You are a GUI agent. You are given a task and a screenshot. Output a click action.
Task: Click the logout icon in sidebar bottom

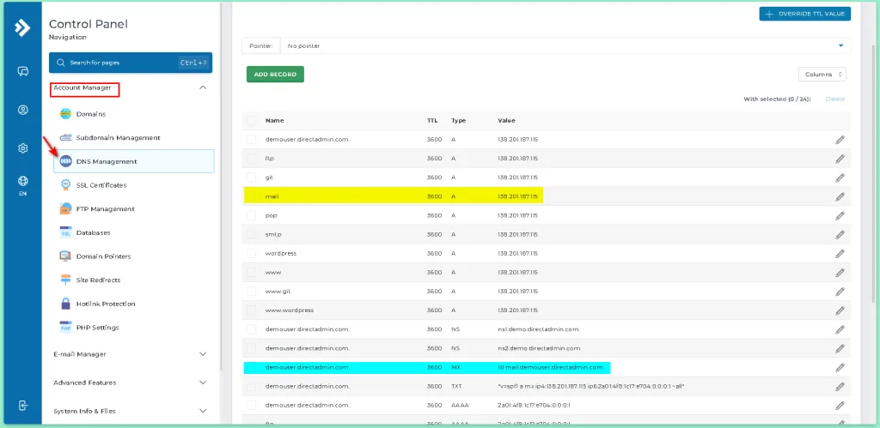pos(23,406)
